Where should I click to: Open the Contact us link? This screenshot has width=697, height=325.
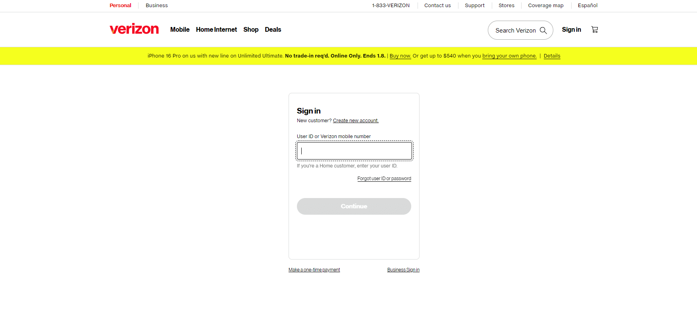437,6
